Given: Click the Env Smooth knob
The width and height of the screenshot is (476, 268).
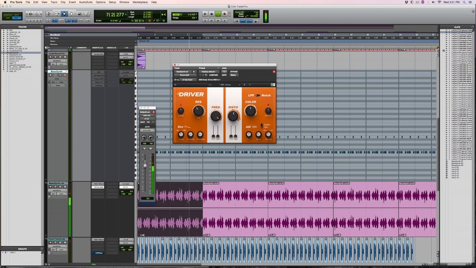Looking at the screenshot, I should click(190, 134).
